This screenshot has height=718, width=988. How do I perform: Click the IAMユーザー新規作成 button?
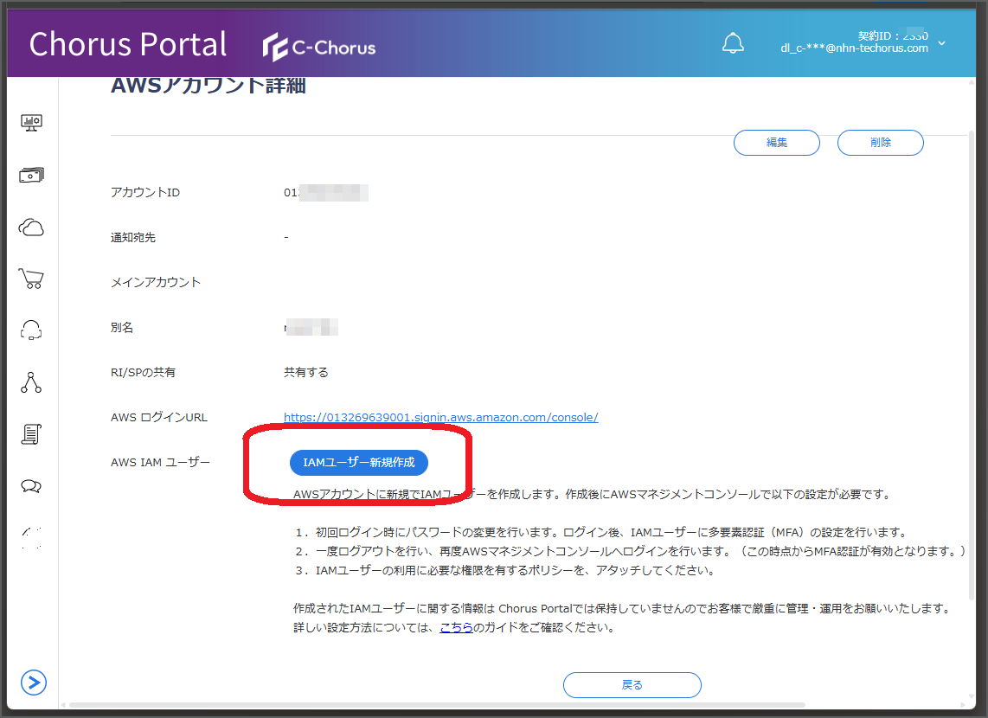tap(358, 463)
